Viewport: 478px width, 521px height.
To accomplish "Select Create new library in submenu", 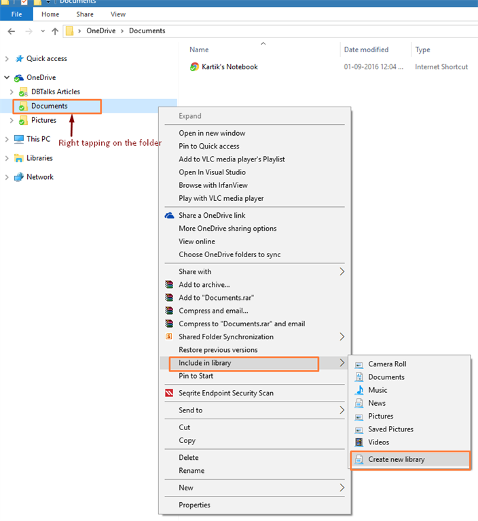I will click(x=397, y=460).
